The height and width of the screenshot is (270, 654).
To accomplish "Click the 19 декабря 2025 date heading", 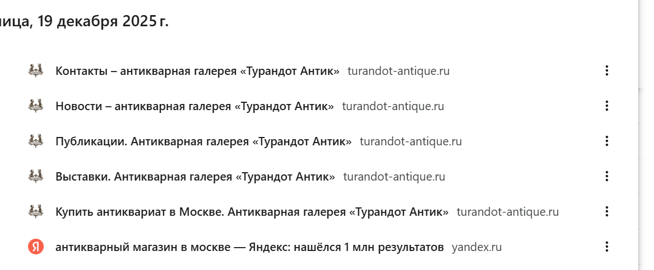I will (84, 22).
